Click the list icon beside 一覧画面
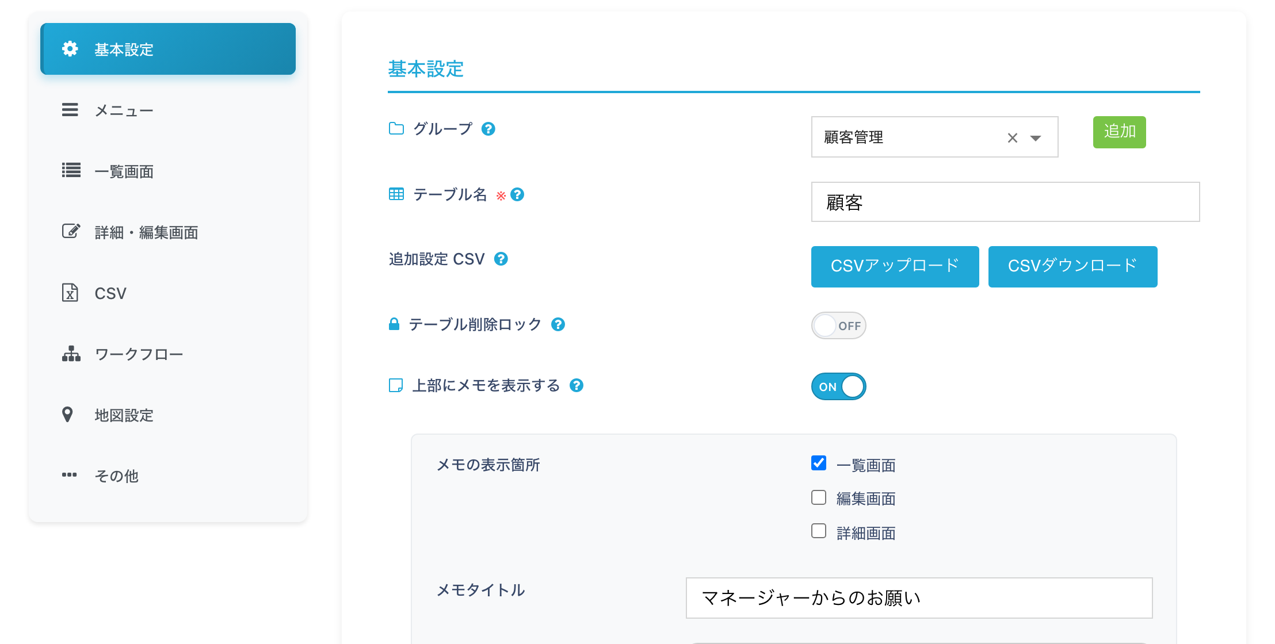This screenshot has height=644, width=1275. tap(71, 170)
